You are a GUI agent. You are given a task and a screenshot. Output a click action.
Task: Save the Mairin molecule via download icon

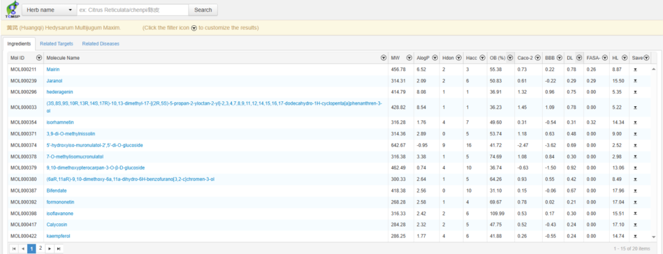point(635,69)
